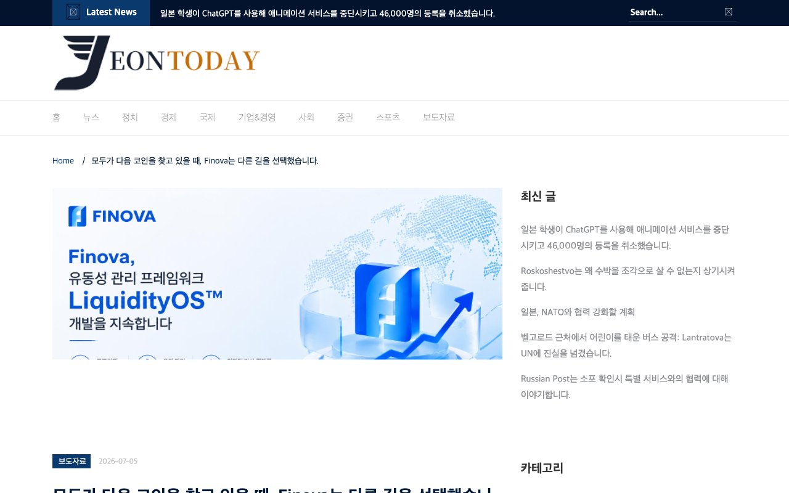
Task: Click the 보도자료 category tag above the title
Action: pos(72,461)
